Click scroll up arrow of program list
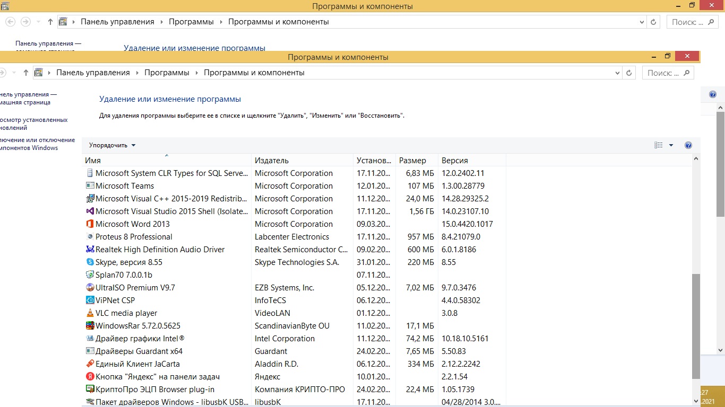This screenshot has width=725, height=407. (696, 158)
